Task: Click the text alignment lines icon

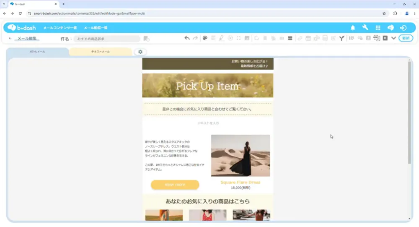Action: (x=213, y=38)
